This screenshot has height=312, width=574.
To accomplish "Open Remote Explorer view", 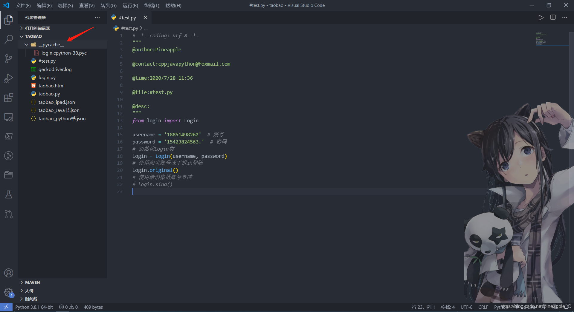I will (x=9, y=117).
